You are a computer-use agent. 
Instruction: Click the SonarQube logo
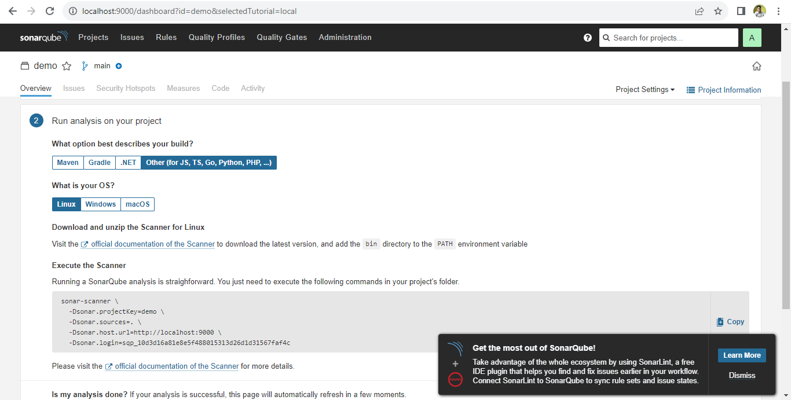(x=44, y=37)
